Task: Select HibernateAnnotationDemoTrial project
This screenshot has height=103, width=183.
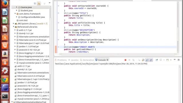Action: point(31,102)
